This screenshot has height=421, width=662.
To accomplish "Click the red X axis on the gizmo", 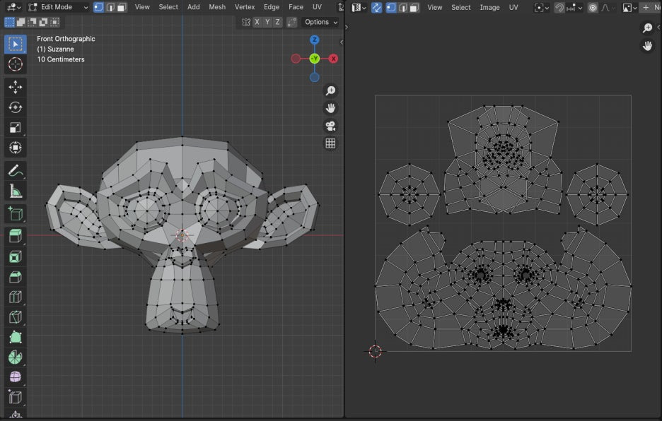I will [334, 59].
